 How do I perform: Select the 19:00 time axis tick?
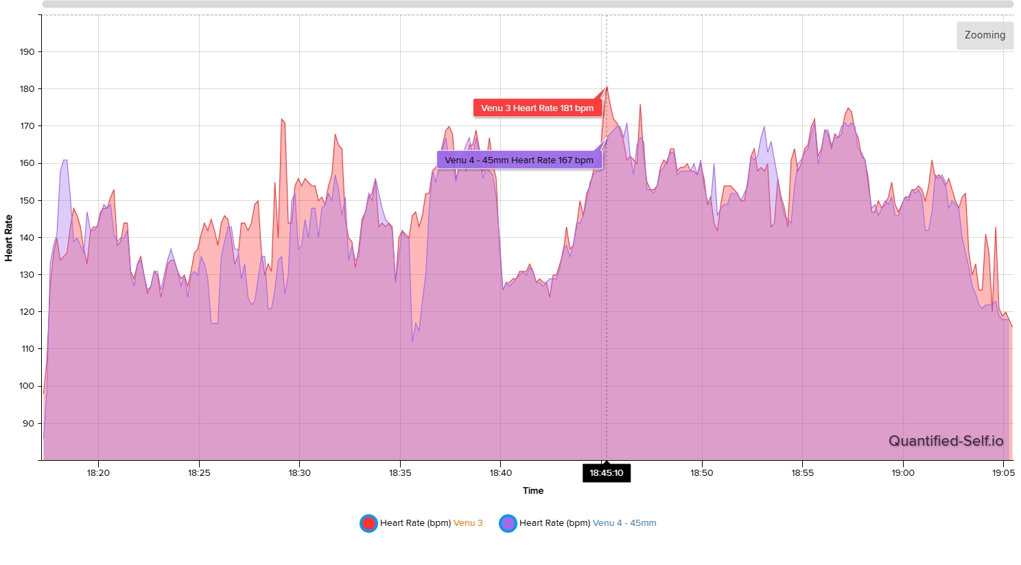tap(903, 473)
